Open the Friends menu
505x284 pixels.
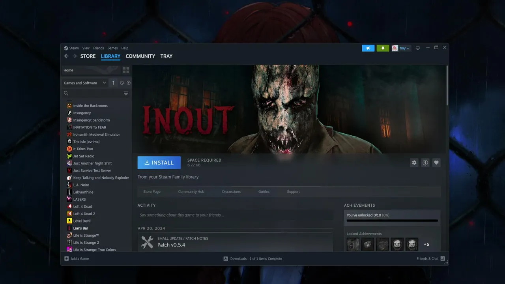point(99,48)
